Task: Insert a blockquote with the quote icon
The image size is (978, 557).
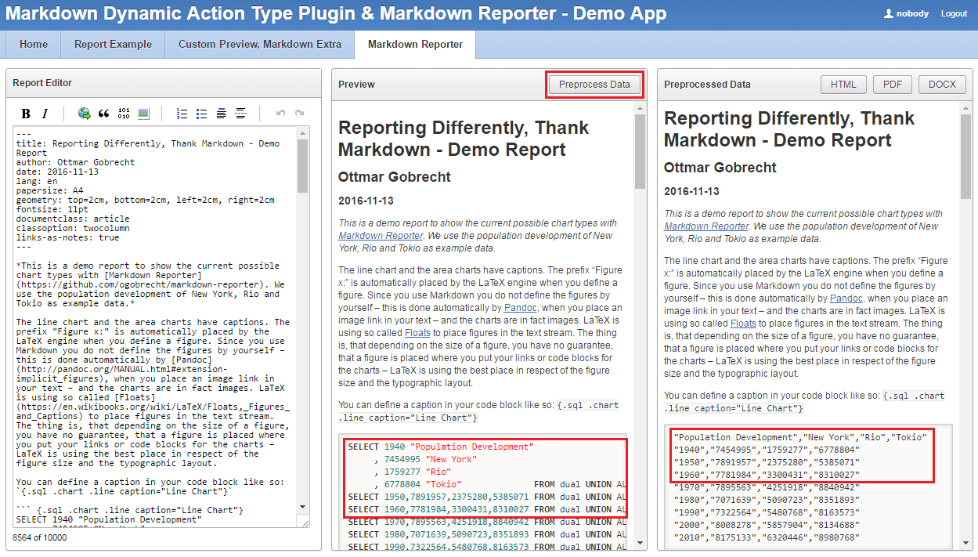Action: (103, 114)
